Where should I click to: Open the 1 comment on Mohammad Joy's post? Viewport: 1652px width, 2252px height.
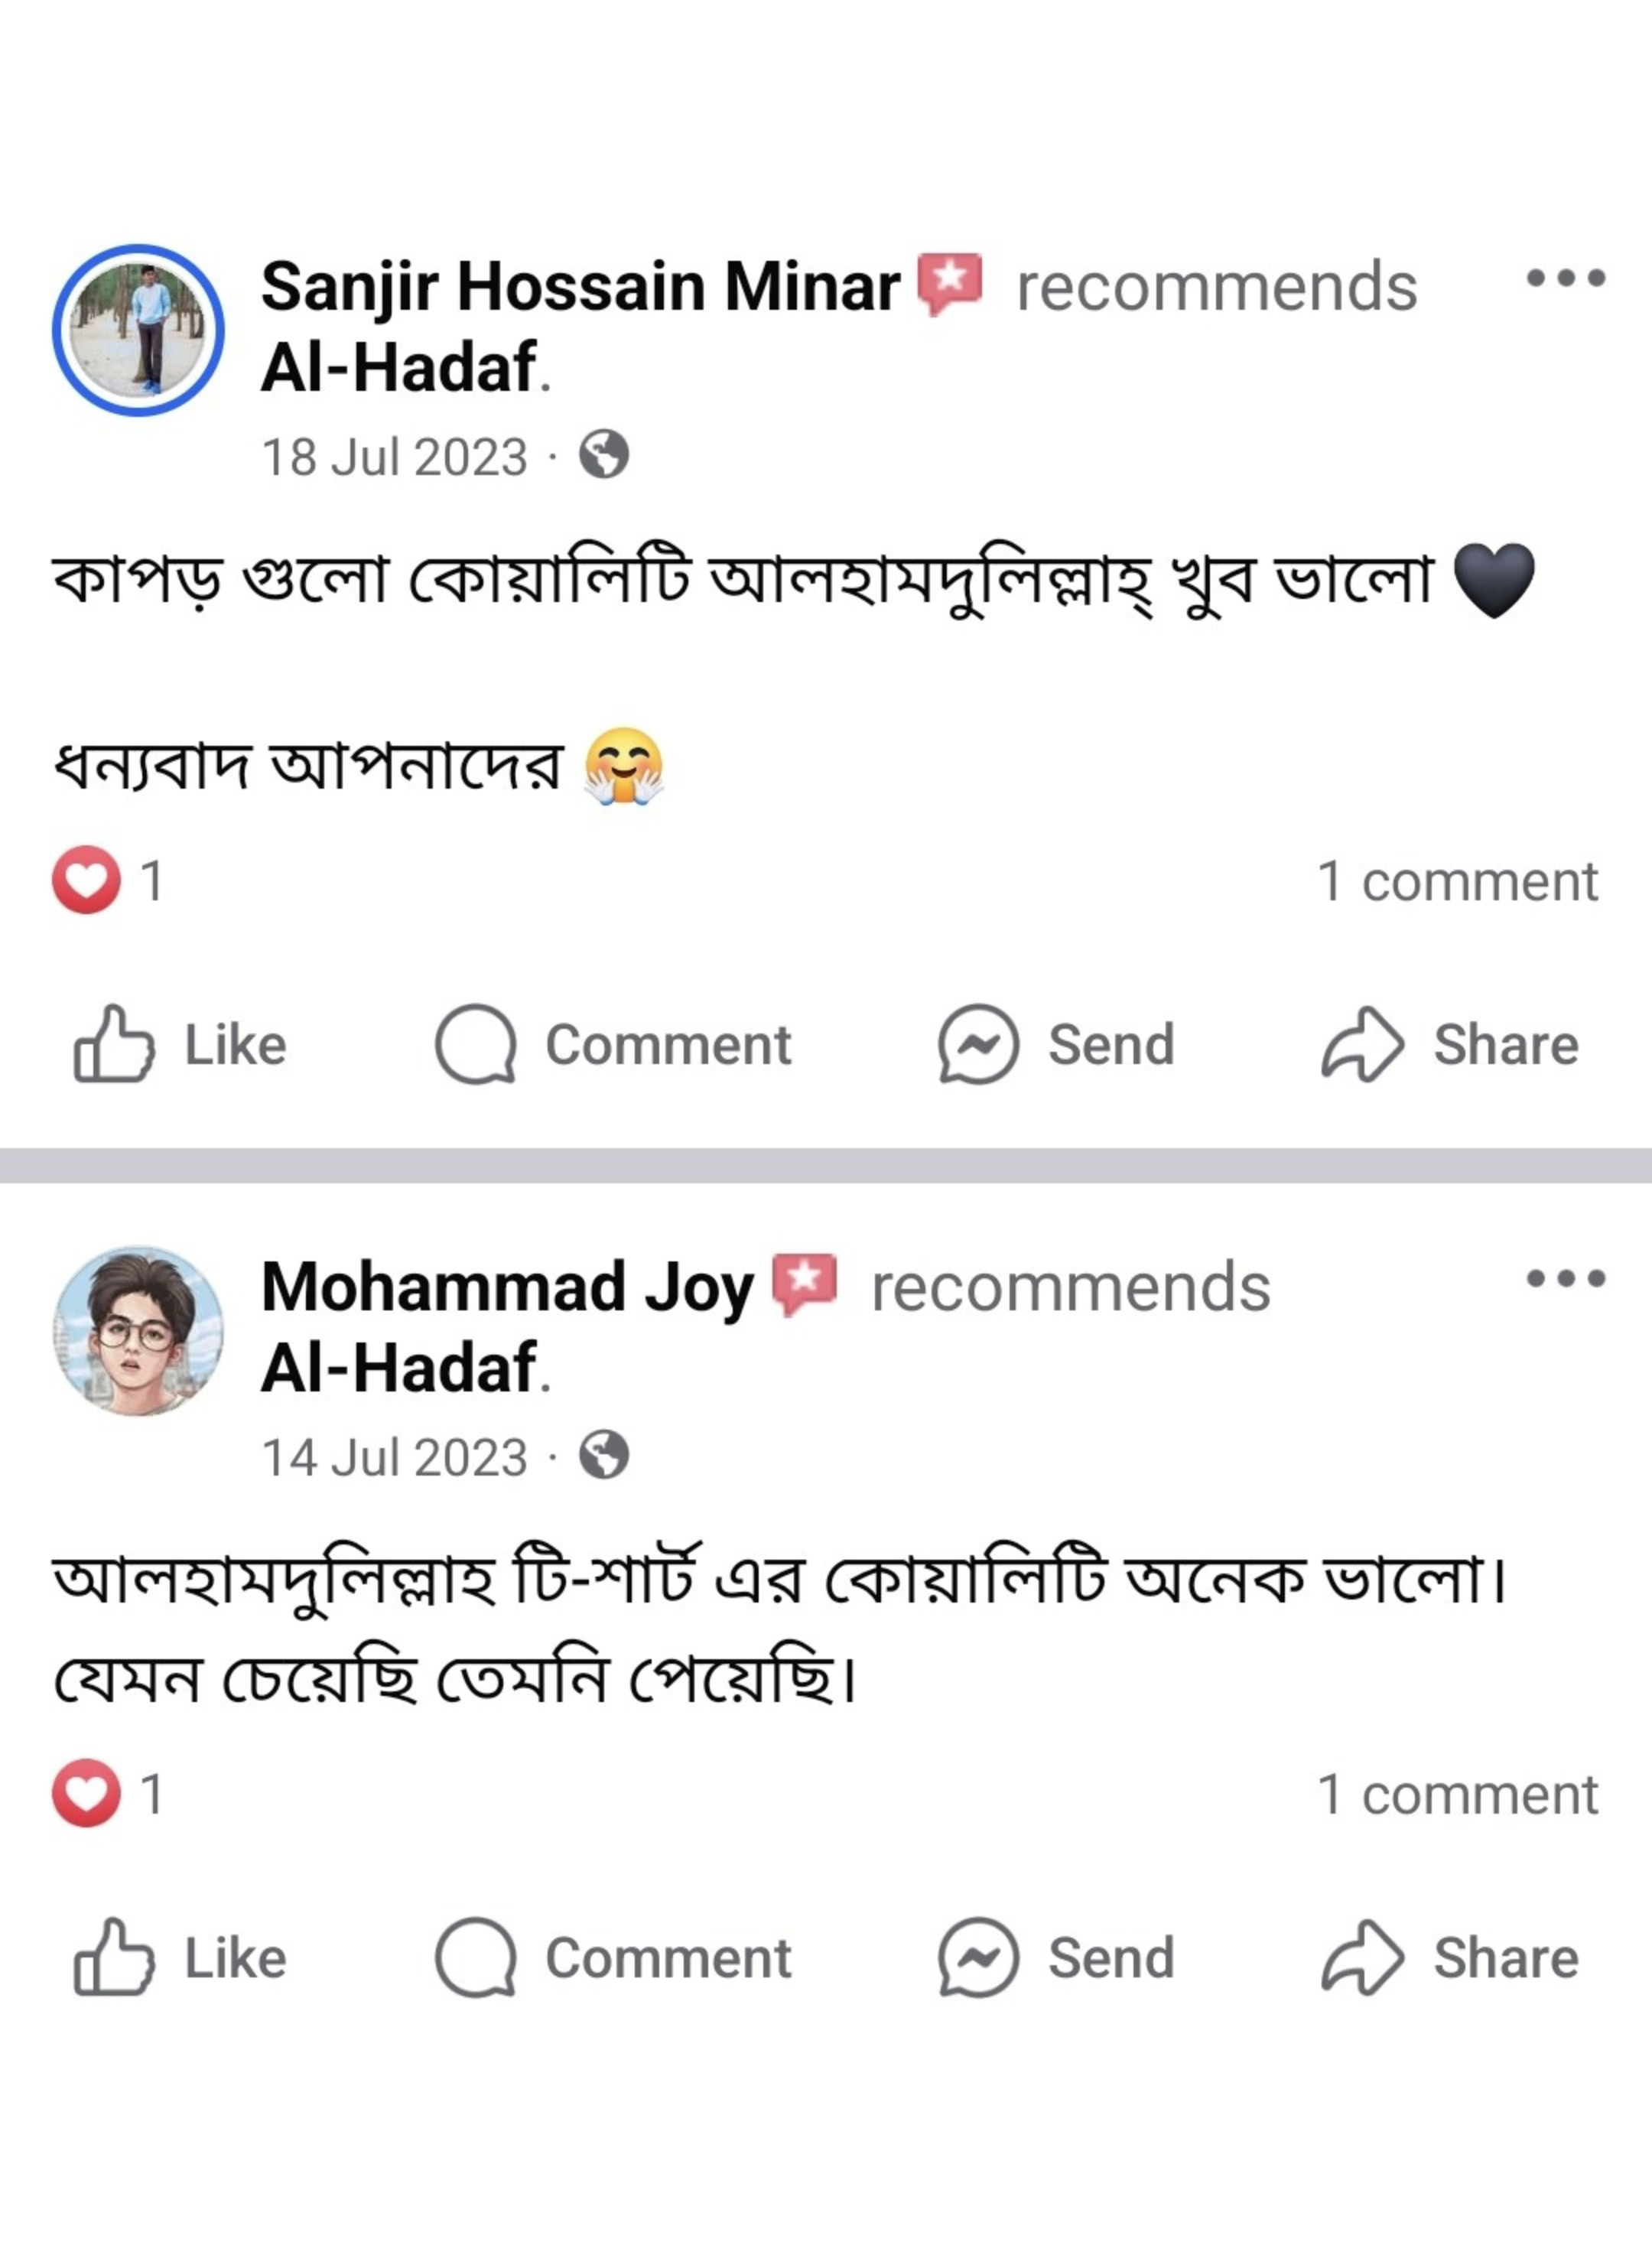point(1457,1795)
